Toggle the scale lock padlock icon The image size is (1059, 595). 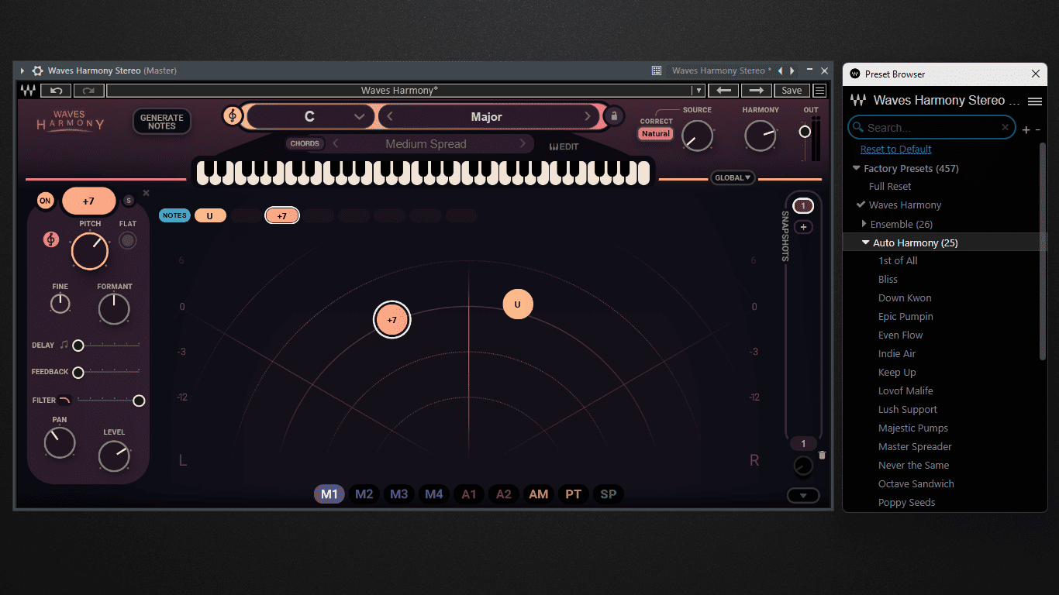pyautogui.click(x=613, y=116)
